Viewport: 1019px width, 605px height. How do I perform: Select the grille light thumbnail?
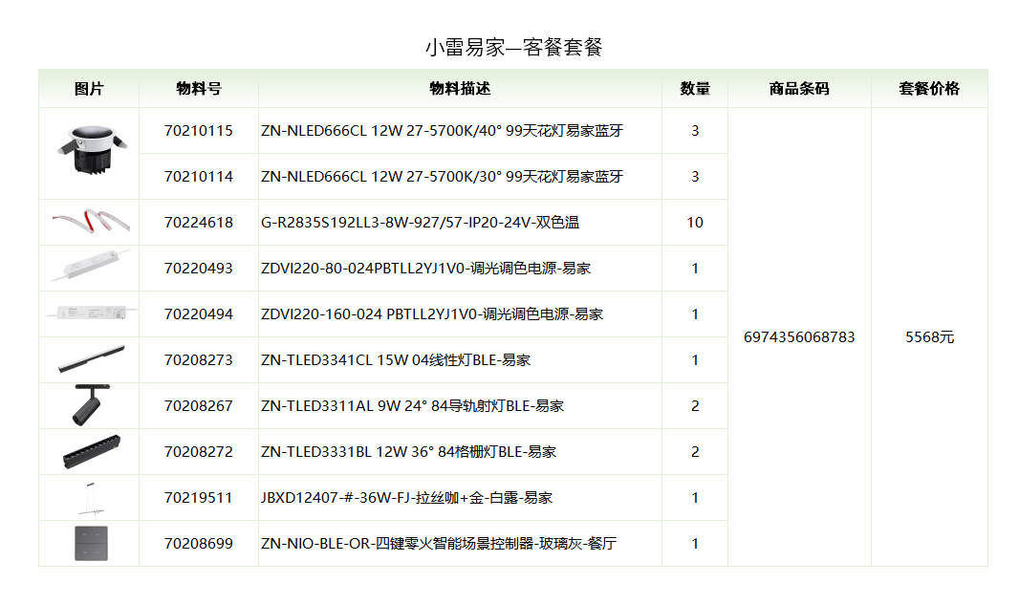[89, 451]
